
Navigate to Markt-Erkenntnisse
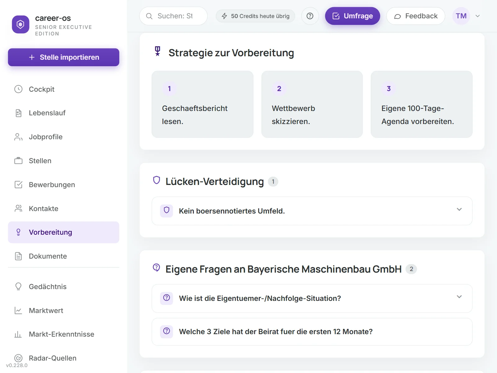point(64,334)
